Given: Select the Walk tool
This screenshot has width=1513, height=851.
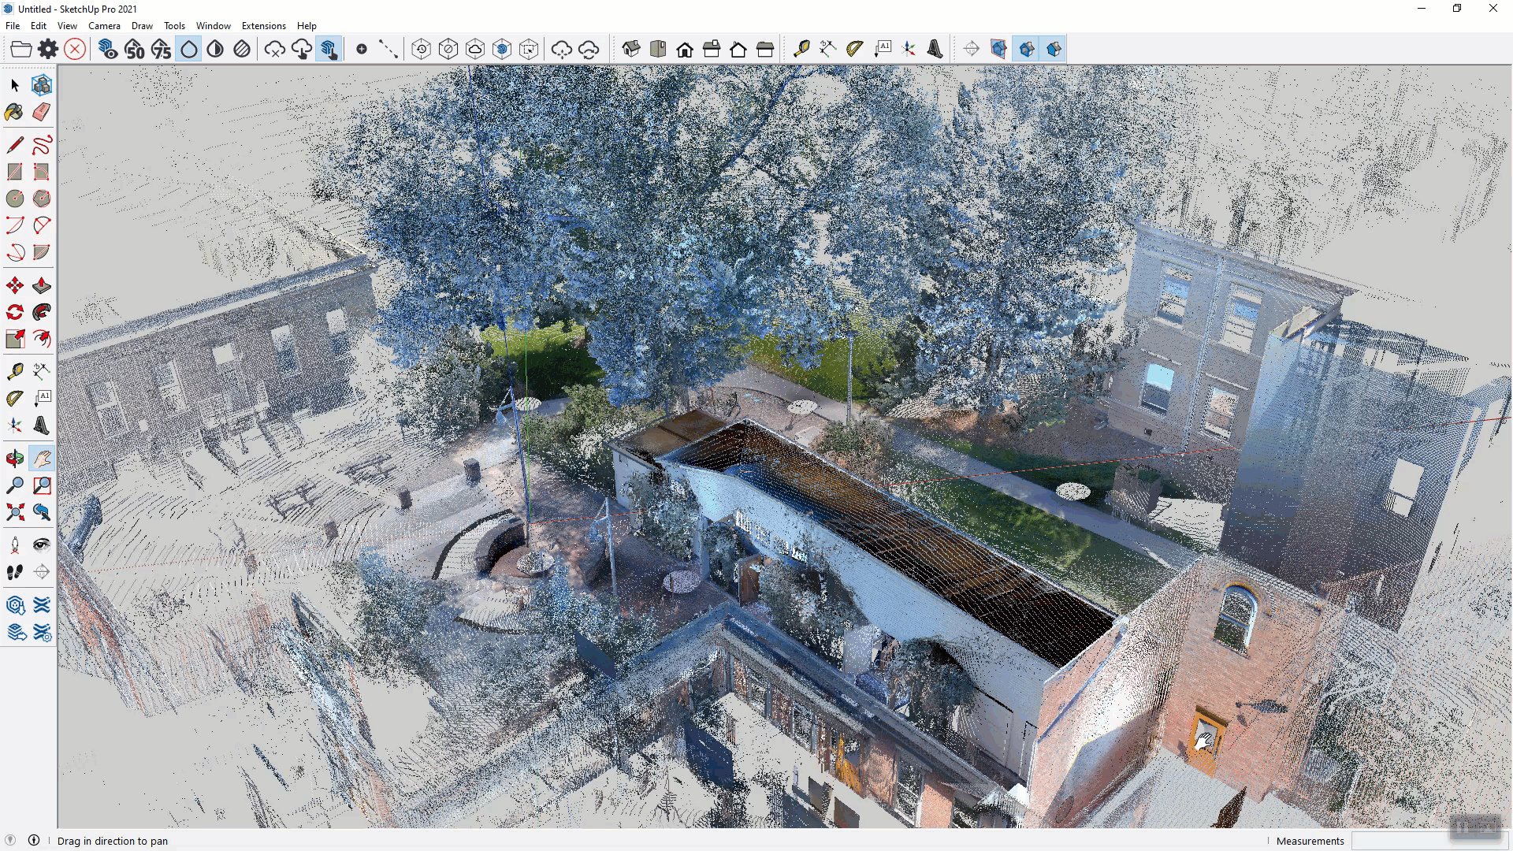Looking at the screenshot, I should [x=14, y=571].
